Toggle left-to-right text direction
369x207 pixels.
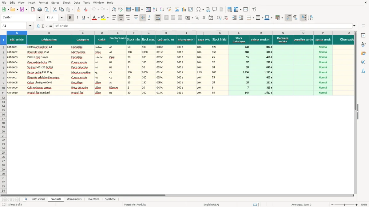click(288, 18)
